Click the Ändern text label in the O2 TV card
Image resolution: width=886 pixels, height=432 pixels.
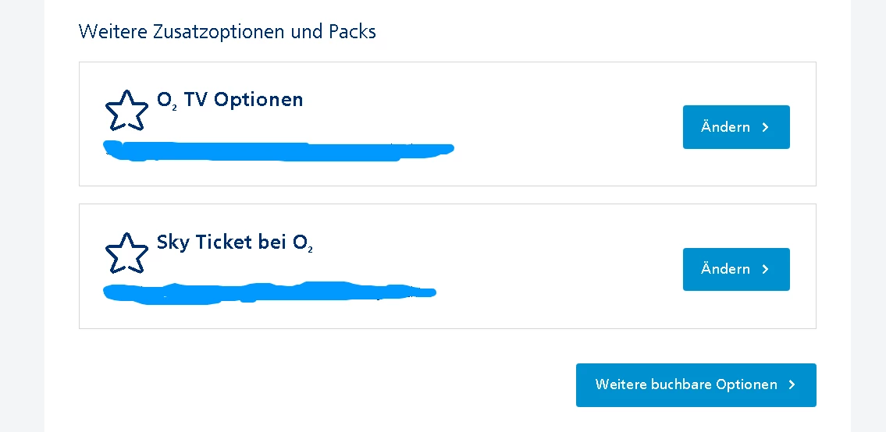pyautogui.click(x=725, y=127)
